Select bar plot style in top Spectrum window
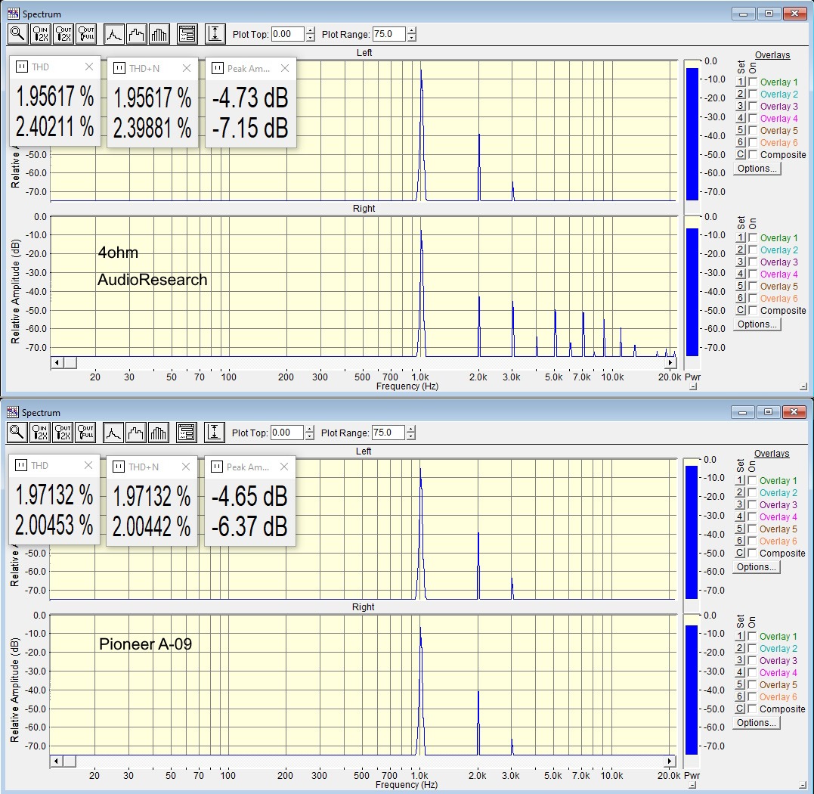 point(159,34)
